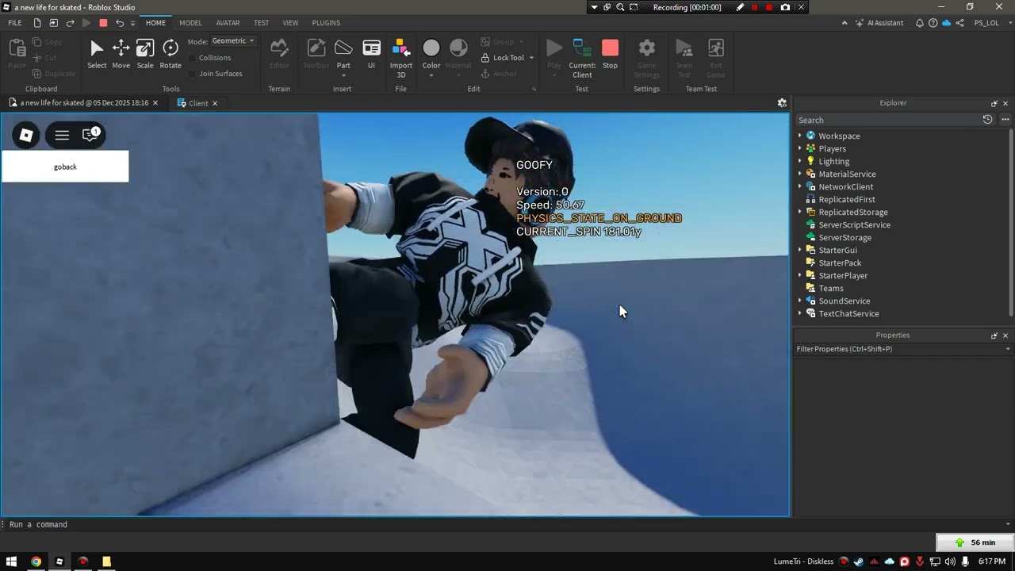Toggle the Collisions checkbox
The image size is (1015, 571).
point(193,58)
